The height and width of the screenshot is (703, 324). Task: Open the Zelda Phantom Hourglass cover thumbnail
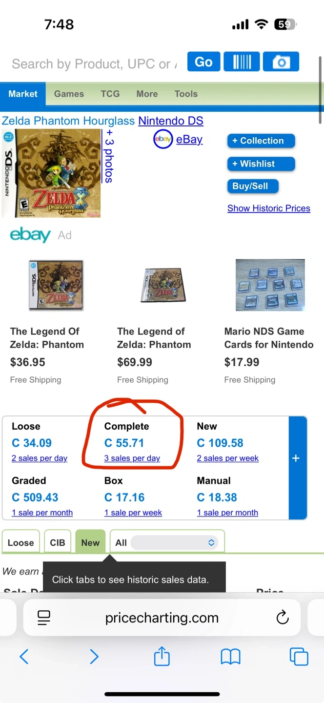point(51,173)
